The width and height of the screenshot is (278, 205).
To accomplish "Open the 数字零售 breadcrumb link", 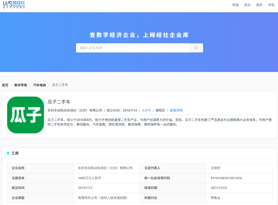I will point(21,85).
